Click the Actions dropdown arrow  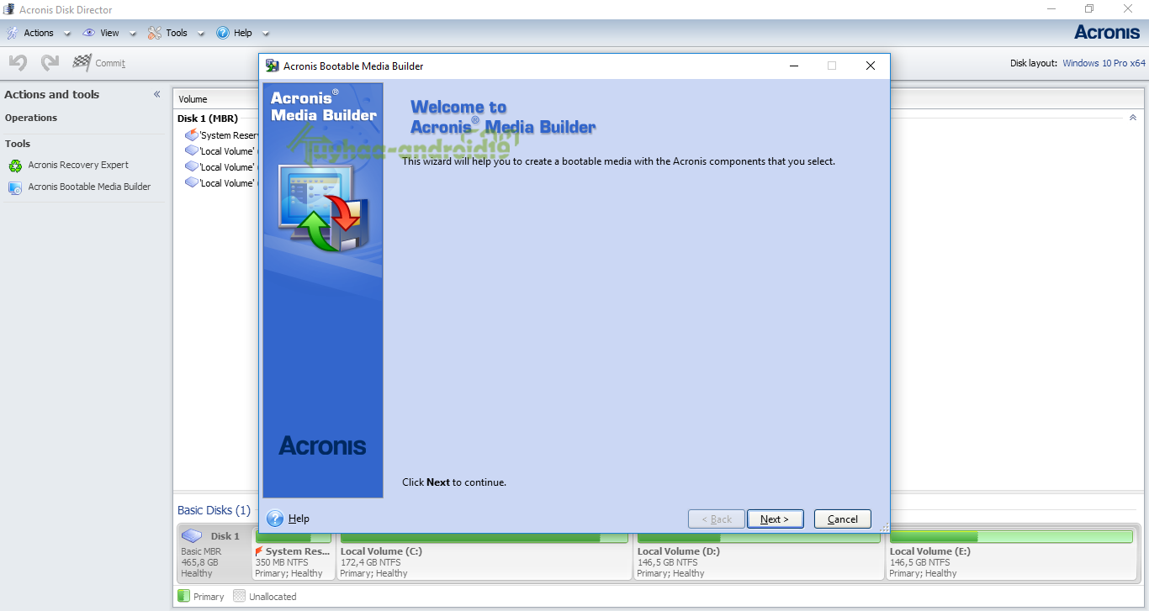[67, 34]
